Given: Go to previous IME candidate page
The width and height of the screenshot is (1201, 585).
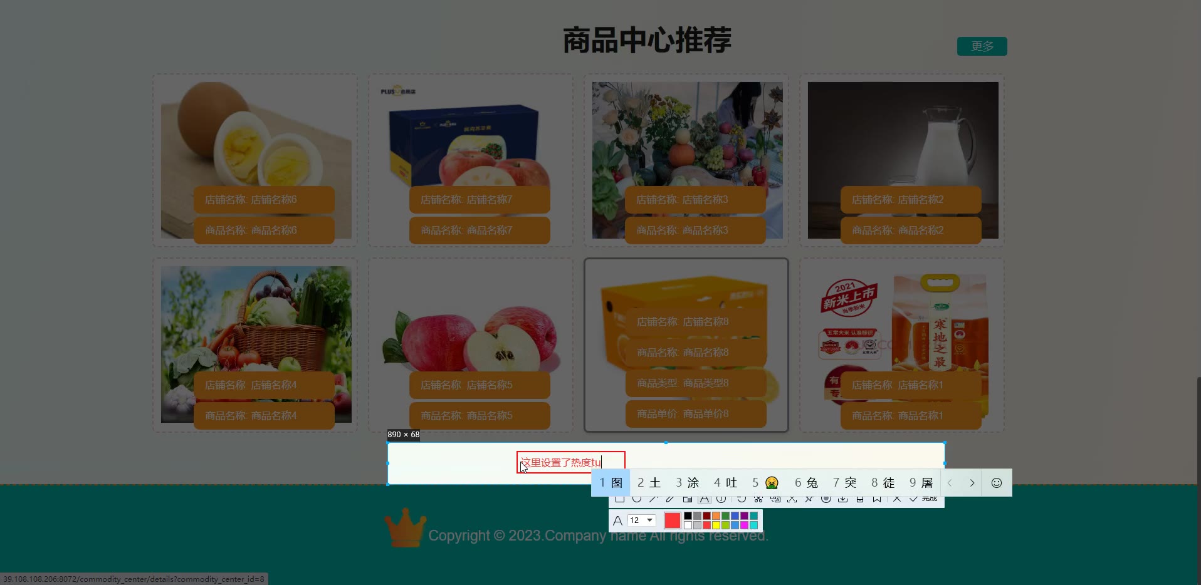Looking at the screenshot, I should point(950,483).
